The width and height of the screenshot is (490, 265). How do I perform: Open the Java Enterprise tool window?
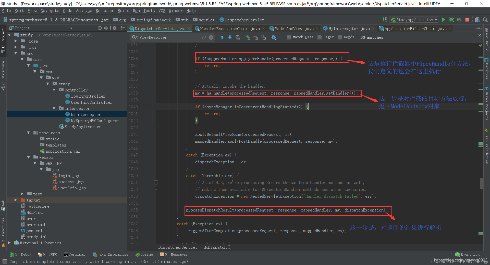(110, 254)
